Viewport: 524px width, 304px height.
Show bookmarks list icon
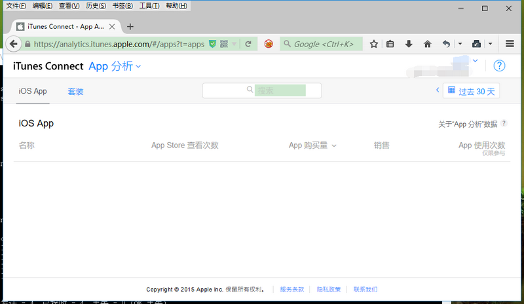(390, 44)
